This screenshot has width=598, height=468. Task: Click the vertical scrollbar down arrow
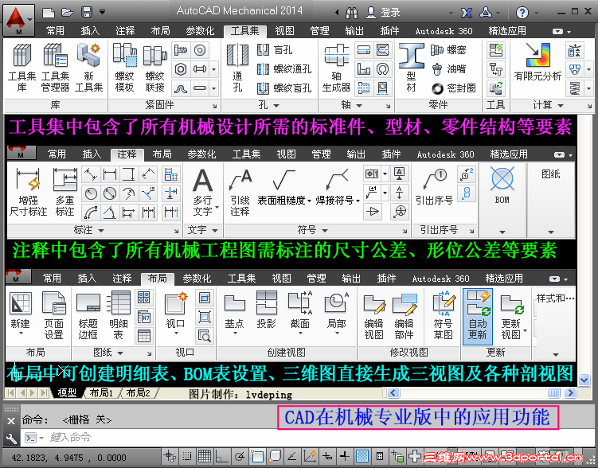[x=584, y=380]
